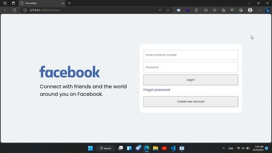Open File Explorer from taskbar

tap(156, 148)
